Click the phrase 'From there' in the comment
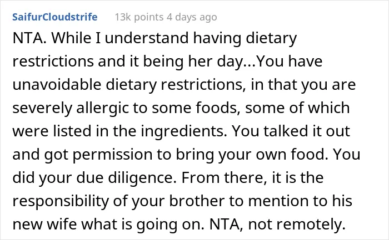This screenshot has width=389, height=240. (x=225, y=178)
